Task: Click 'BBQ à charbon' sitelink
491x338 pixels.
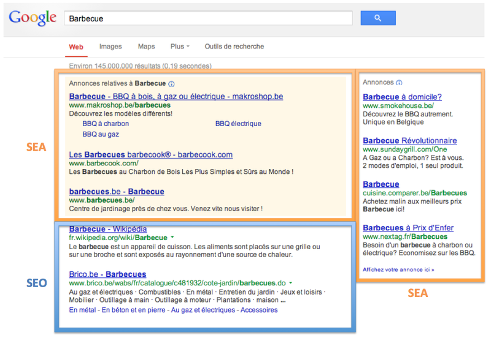Action: [x=106, y=124]
